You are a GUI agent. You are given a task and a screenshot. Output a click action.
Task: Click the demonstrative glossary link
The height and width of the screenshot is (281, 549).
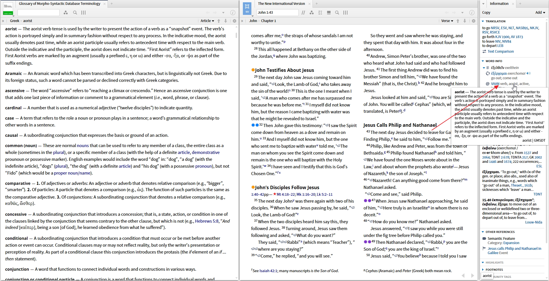coord(206,153)
